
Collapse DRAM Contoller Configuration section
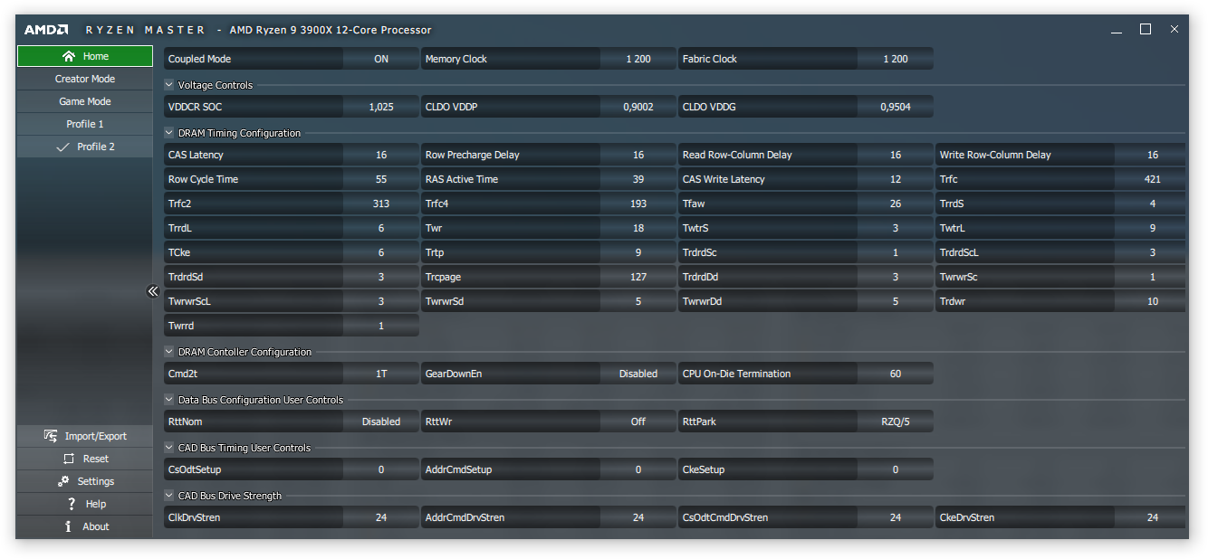pyautogui.click(x=169, y=352)
